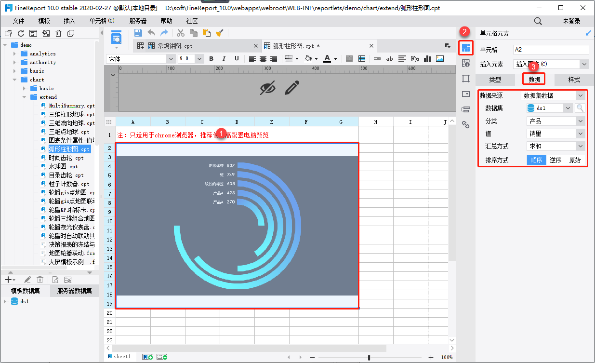Select 逆序 sort order
Image resolution: width=595 pixels, height=363 pixels.
(555, 160)
